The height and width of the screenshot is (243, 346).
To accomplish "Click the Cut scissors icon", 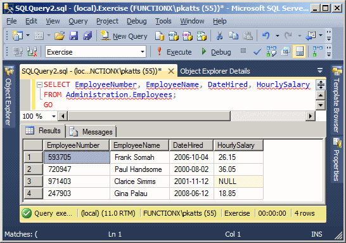I will tap(219, 36).
